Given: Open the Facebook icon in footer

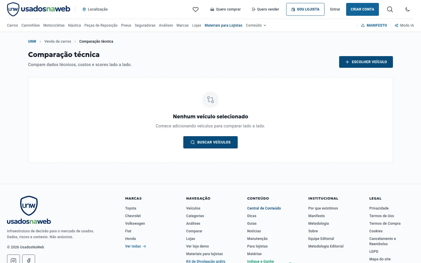Looking at the screenshot, I should pos(29,259).
